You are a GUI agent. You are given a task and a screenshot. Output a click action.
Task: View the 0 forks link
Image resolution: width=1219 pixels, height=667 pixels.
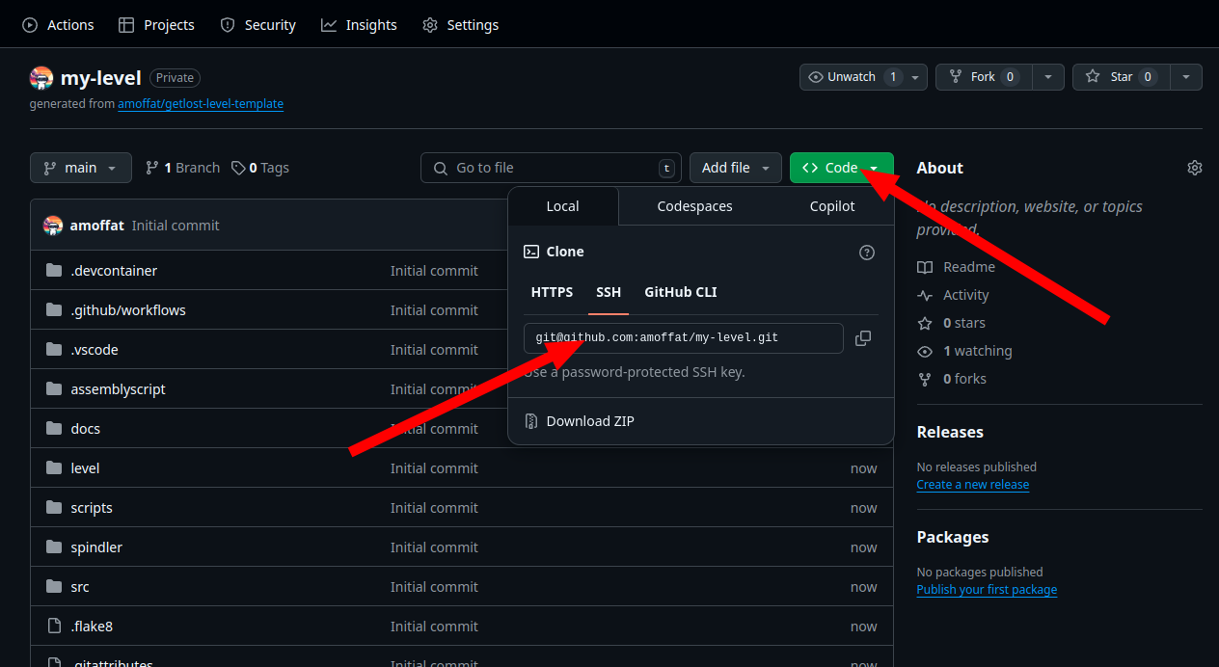[x=952, y=379]
